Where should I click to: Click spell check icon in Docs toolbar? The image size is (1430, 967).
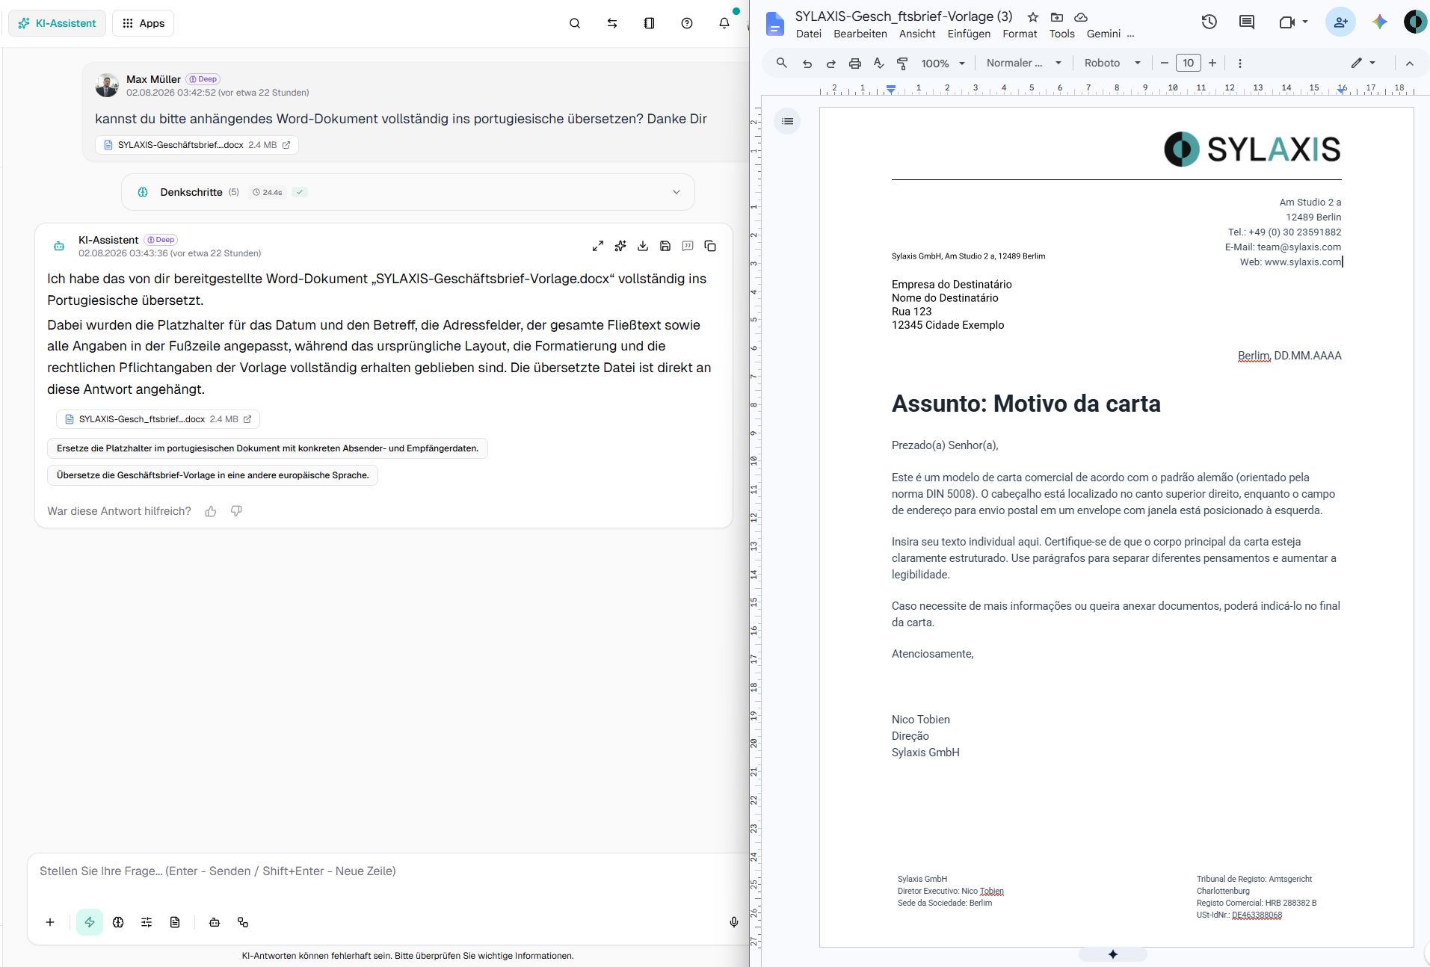point(879,64)
